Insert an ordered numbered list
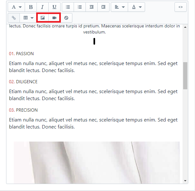The image size is (195, 191). 80,7
